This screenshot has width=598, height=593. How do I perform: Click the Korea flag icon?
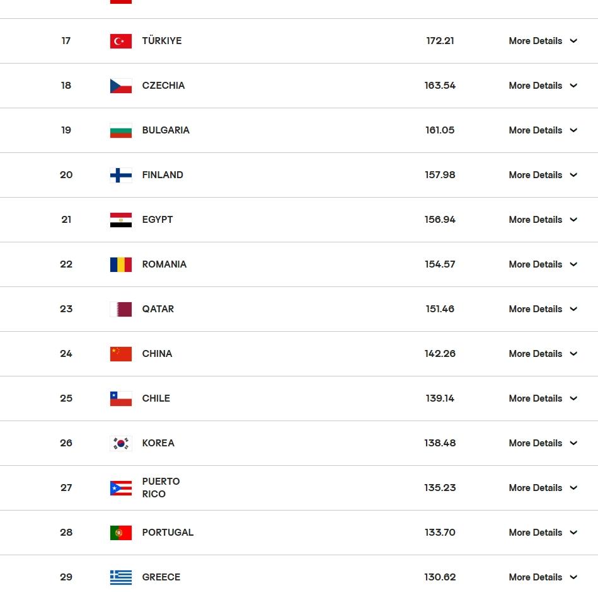[121, 443]
